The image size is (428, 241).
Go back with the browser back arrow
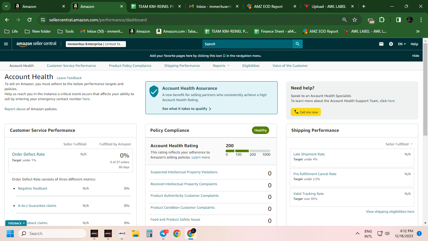tap(7, 20)
